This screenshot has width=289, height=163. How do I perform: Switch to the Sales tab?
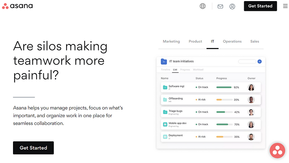[255, 41]
